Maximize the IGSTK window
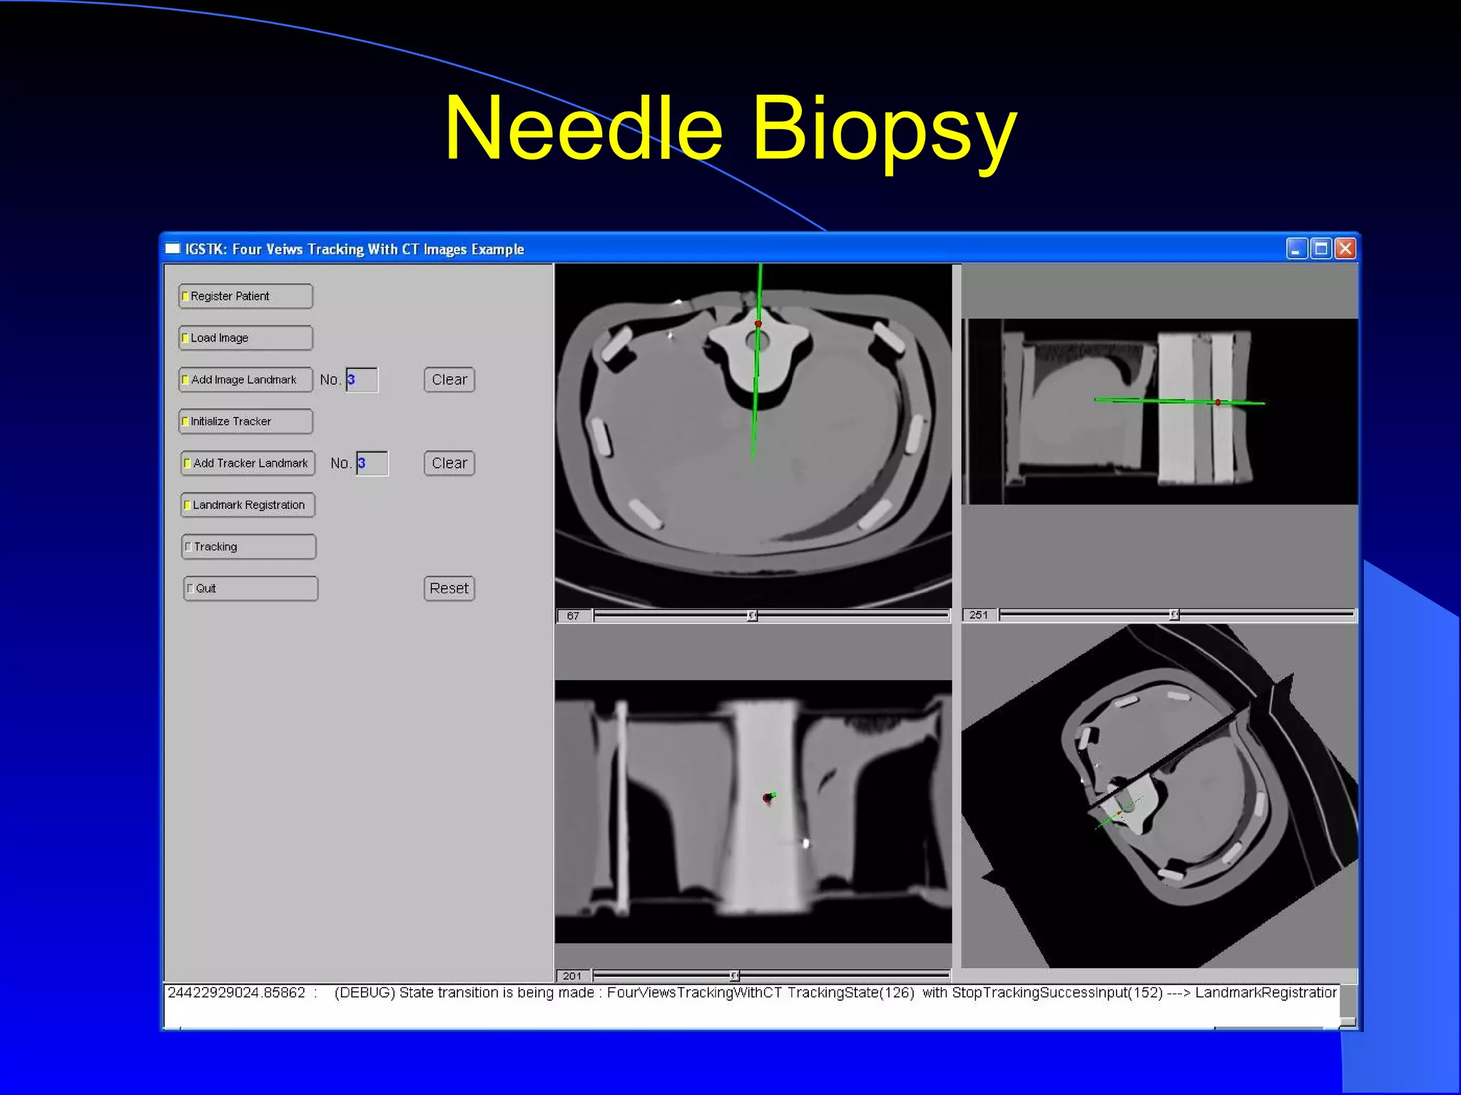This screenshot has height=1095, width=1461. 1320,249
